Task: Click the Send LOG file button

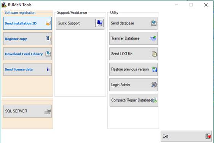Action: click(134, 54)
